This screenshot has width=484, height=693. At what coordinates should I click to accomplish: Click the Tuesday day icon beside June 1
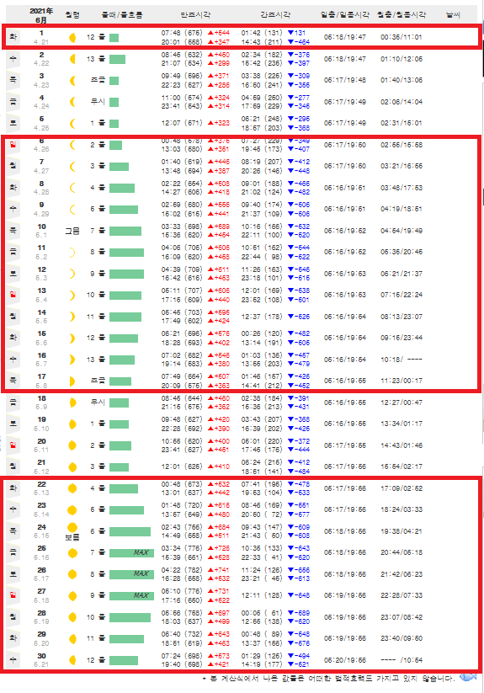click(x=13, y=37)
